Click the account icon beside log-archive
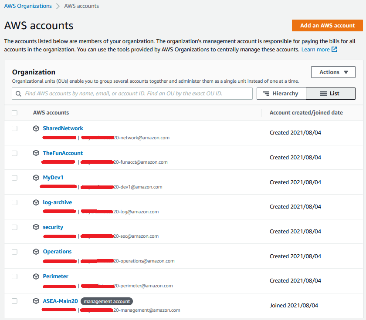Image resolution: width=366 pixels, height=320 pixels. click(36, 202)
